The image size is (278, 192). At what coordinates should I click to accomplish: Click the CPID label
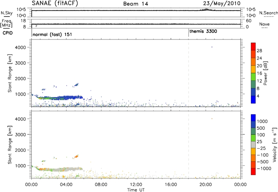[x=8, y=33]
